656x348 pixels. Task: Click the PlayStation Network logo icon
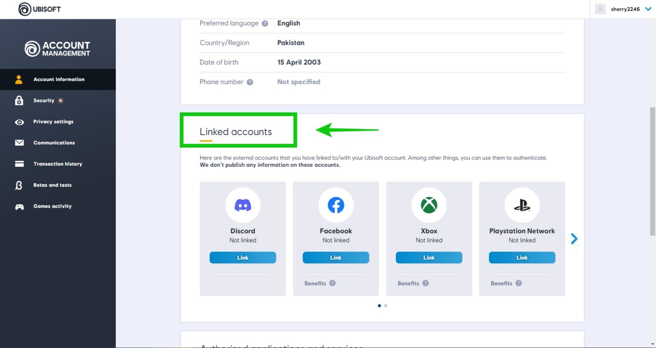(x=522, y=205)
